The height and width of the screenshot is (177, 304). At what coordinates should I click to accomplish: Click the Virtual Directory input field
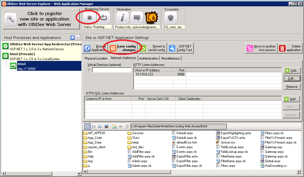click(x=112, y=70)
